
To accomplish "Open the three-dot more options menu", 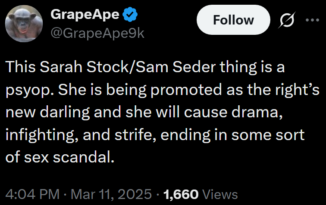I will (312, 20).
